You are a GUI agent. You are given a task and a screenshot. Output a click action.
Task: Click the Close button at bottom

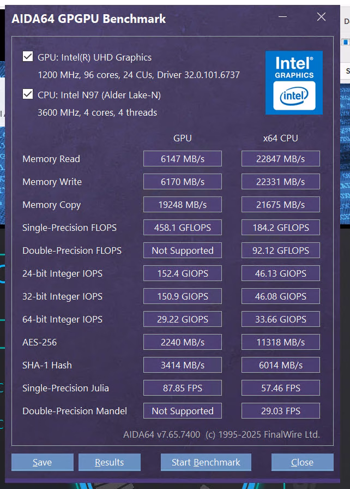pos(303,462)
